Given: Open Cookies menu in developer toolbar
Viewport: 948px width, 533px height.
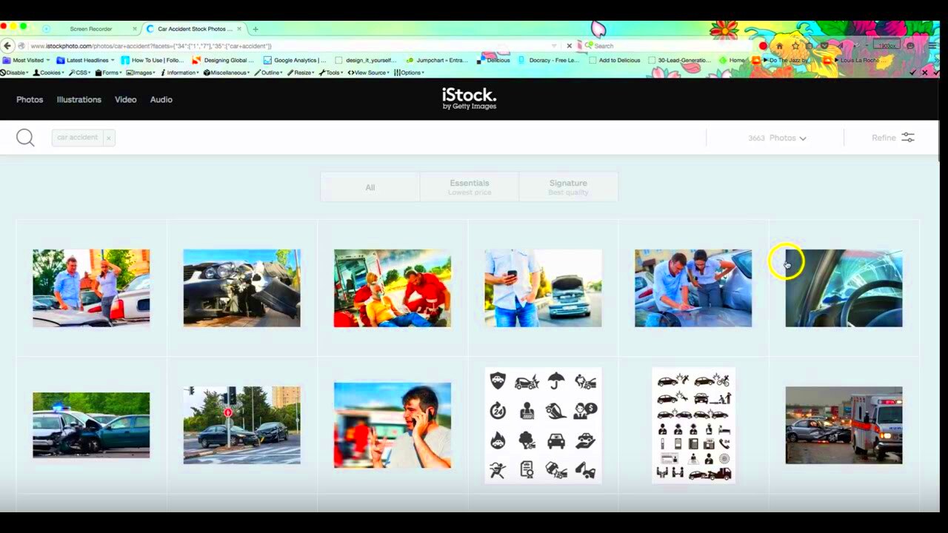Looking at the screenshot, I should pos(48,73).
